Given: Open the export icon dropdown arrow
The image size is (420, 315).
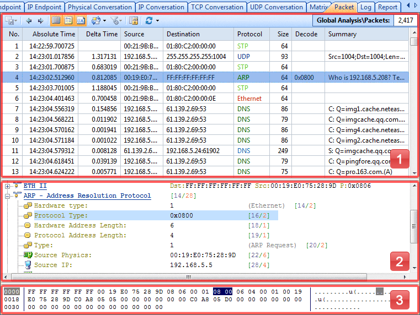Looking at the screenshot, I should (x=15, y=21).
